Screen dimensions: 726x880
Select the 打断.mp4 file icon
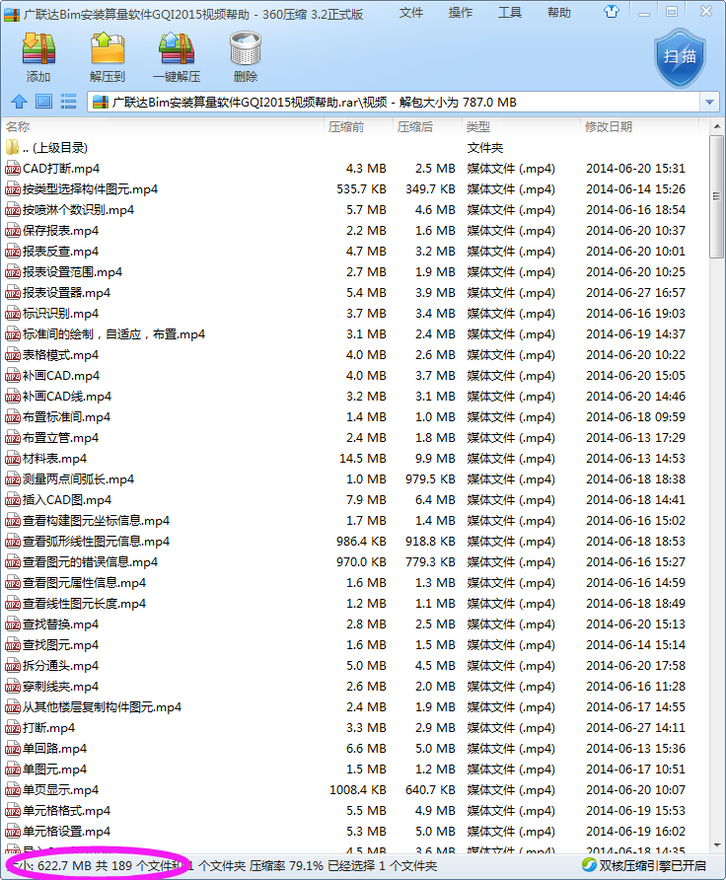[13, 728]
